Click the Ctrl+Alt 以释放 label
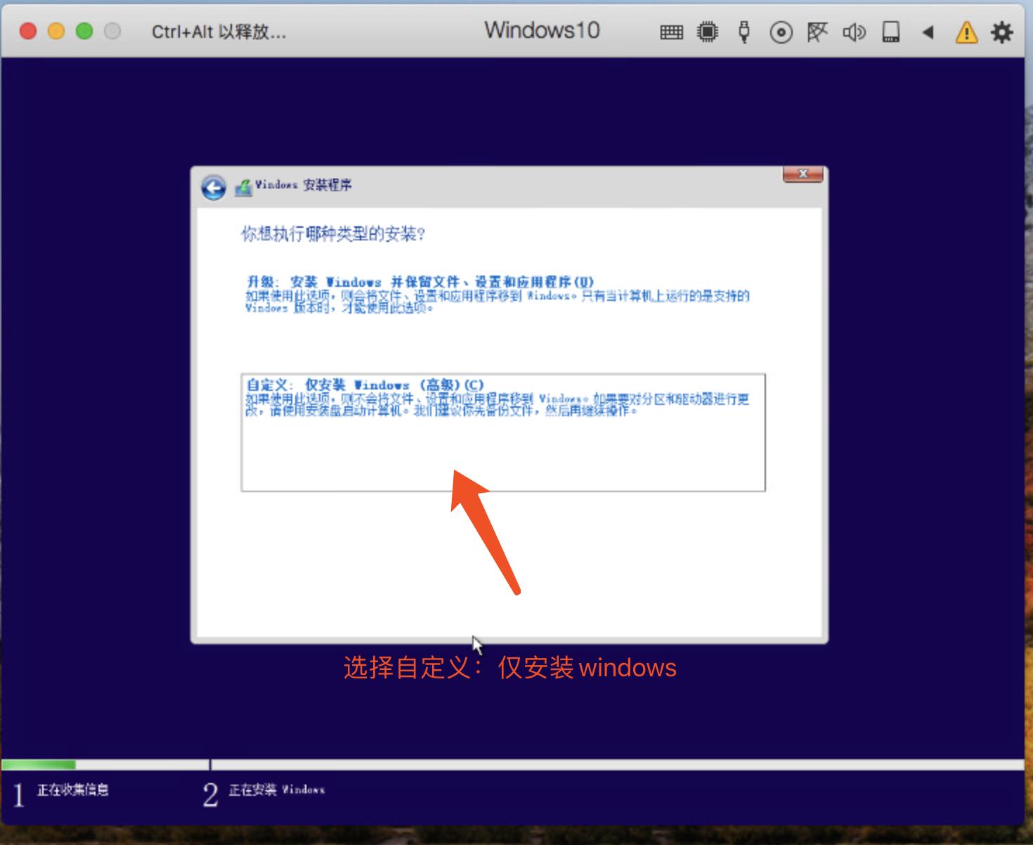This screenshot has width=1033, height=845. tap(218, 32)
